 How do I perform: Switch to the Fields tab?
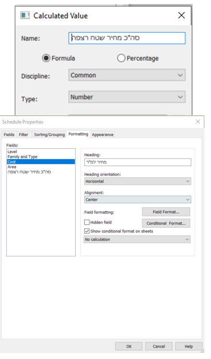(9, 135)
